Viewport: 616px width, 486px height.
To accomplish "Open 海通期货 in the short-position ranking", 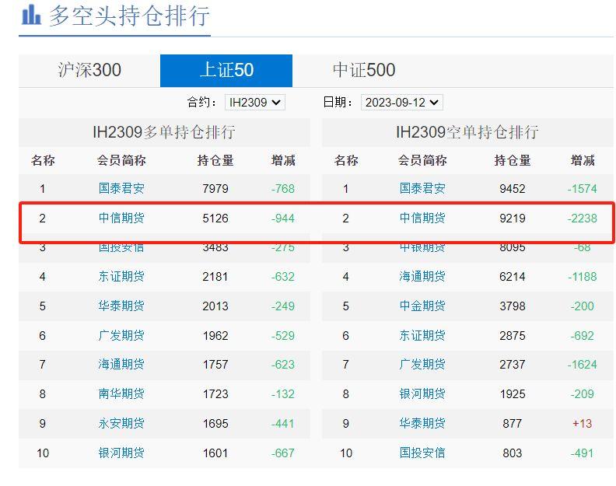I will pos(422,277).
